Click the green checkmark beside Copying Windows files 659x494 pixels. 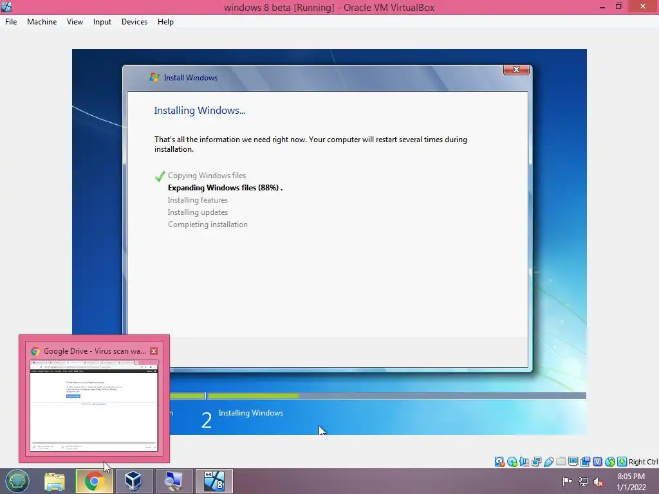[160, 176]
